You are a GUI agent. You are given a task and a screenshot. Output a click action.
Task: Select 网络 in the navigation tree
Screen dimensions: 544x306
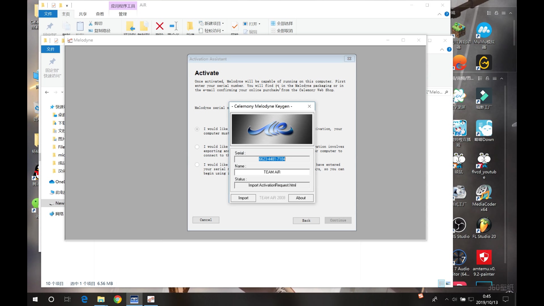click(x=57, y=214)
